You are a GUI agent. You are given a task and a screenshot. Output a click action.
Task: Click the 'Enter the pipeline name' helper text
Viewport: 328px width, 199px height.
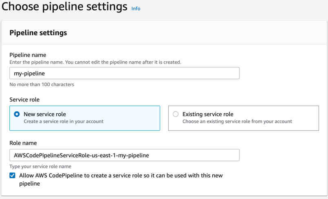(x=95, y=62)
